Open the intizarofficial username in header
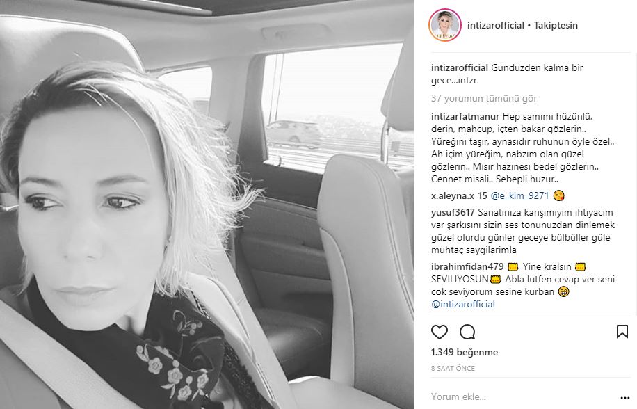 pyautogui.click(x=496, y=25)
